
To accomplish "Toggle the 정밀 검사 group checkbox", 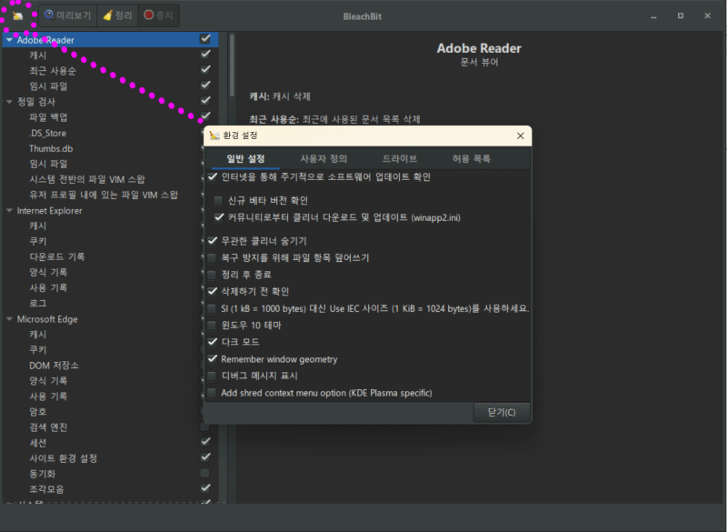I will pos(205,101).
